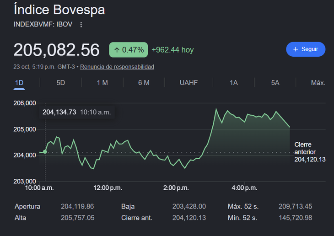Click the end point of the price line
Image resolution: width=334 pixels, height=236 pixels.
click(290, 127)
